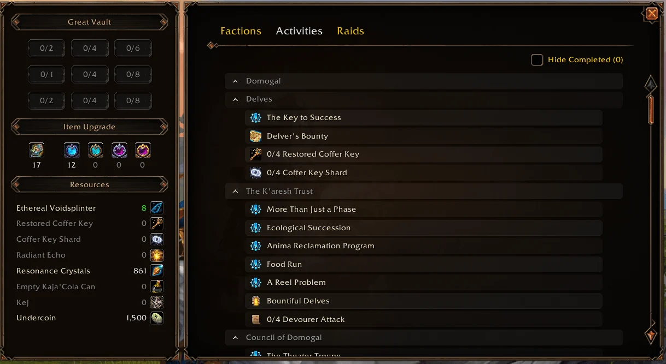
Task: Collapse the Dornogal section
Action: (x=235, y=81)
